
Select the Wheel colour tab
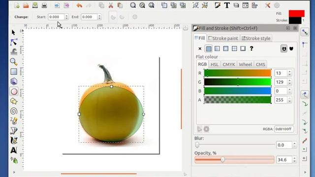(x=245, y=64)
